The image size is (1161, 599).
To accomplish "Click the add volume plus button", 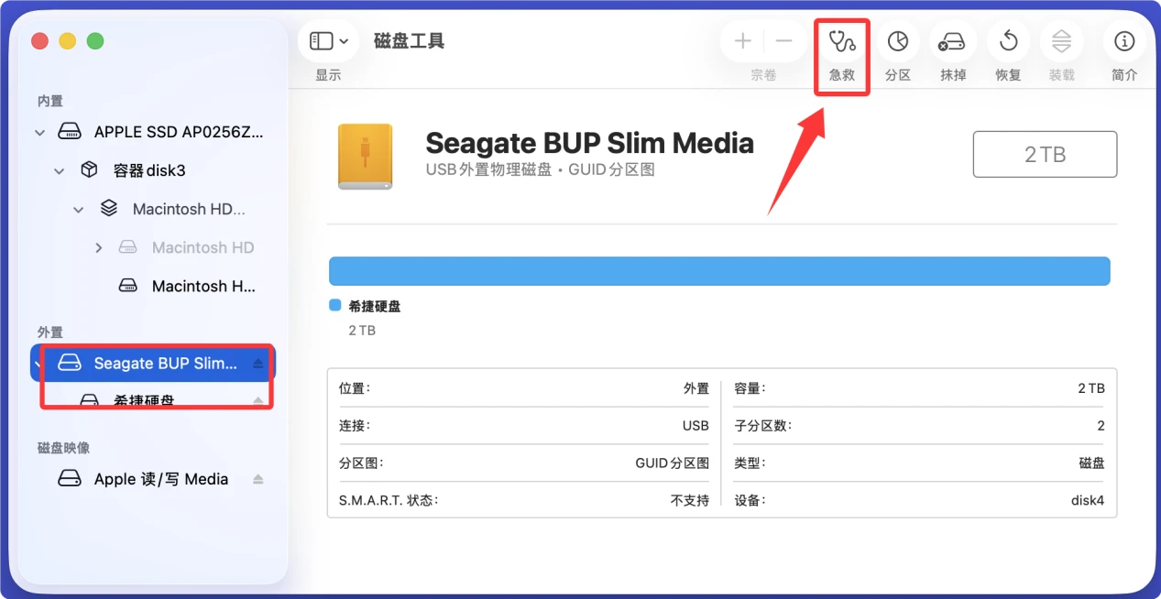I will tap(743, 41).
